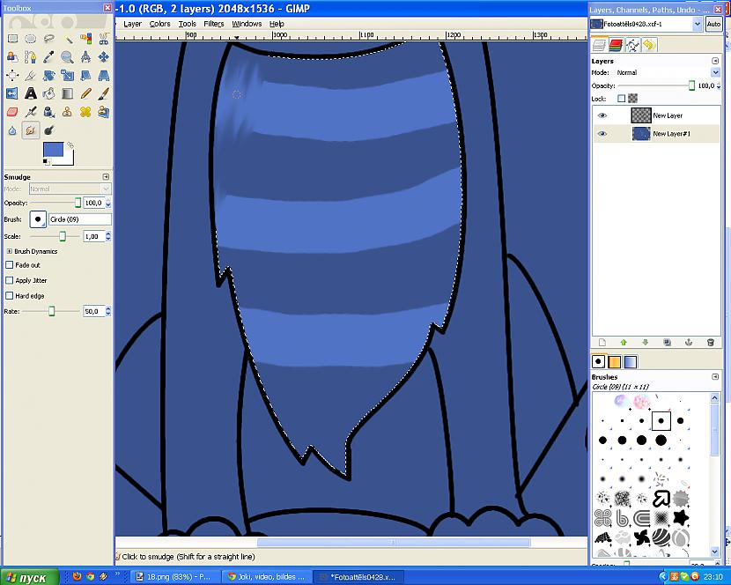Anchor the floating layer
This screenshot has height=585, width=731.
pyautogui.click(x=689, y=343)
